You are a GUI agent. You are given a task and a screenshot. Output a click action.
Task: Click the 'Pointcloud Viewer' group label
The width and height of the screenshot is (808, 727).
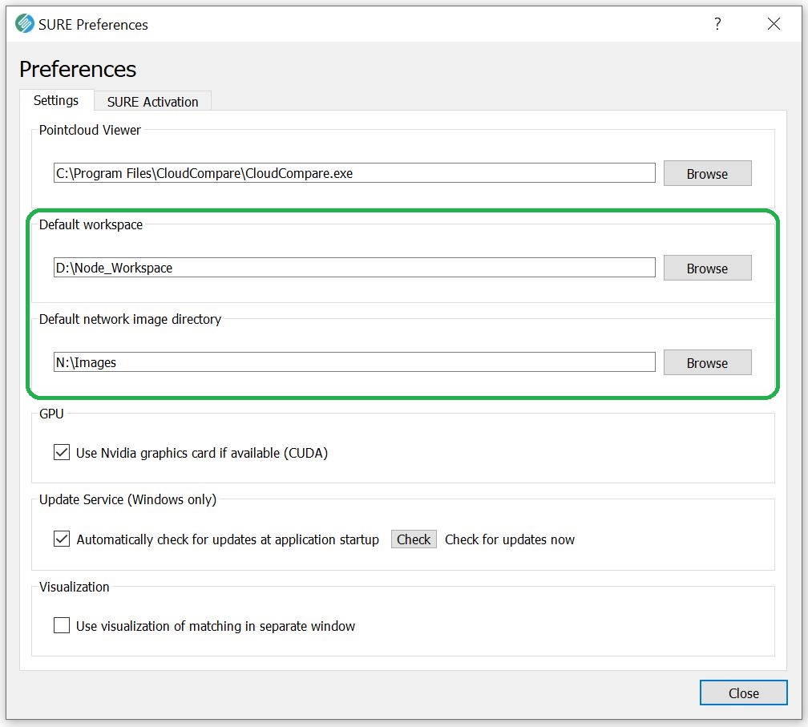click(x=90, y=130)
